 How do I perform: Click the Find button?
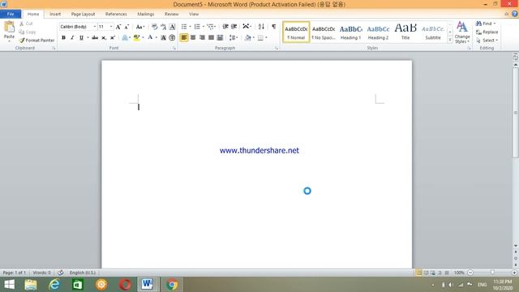pyautogui.click(x=486, y=24)
